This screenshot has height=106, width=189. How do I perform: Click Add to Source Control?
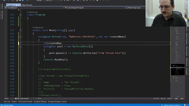click(172, 105)
